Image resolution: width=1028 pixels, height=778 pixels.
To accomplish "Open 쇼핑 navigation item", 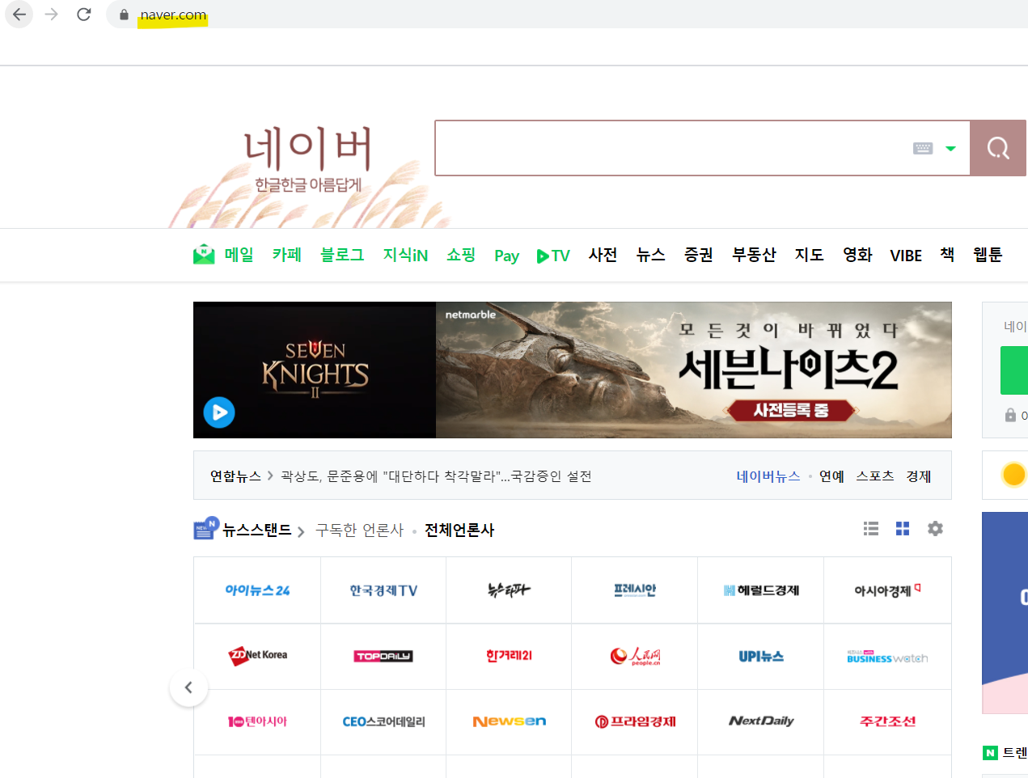I will click(x=461, y=255).
